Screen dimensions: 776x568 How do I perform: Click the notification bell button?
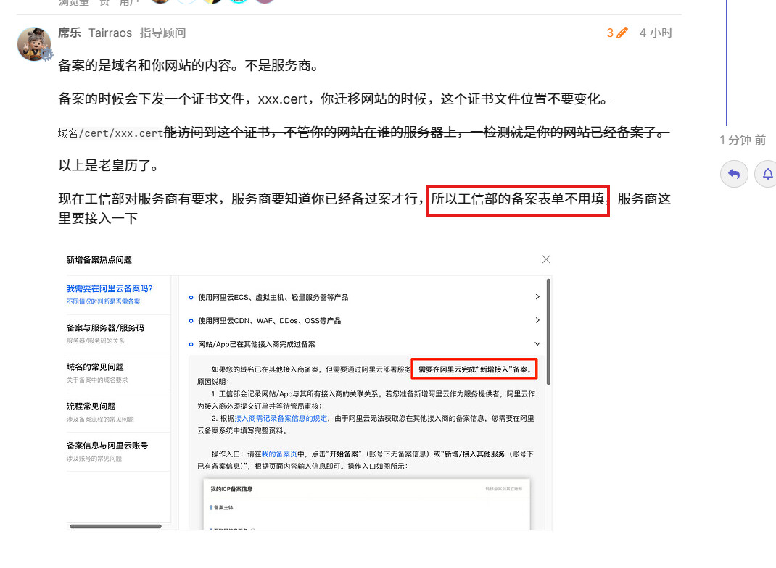click(767, 174)
